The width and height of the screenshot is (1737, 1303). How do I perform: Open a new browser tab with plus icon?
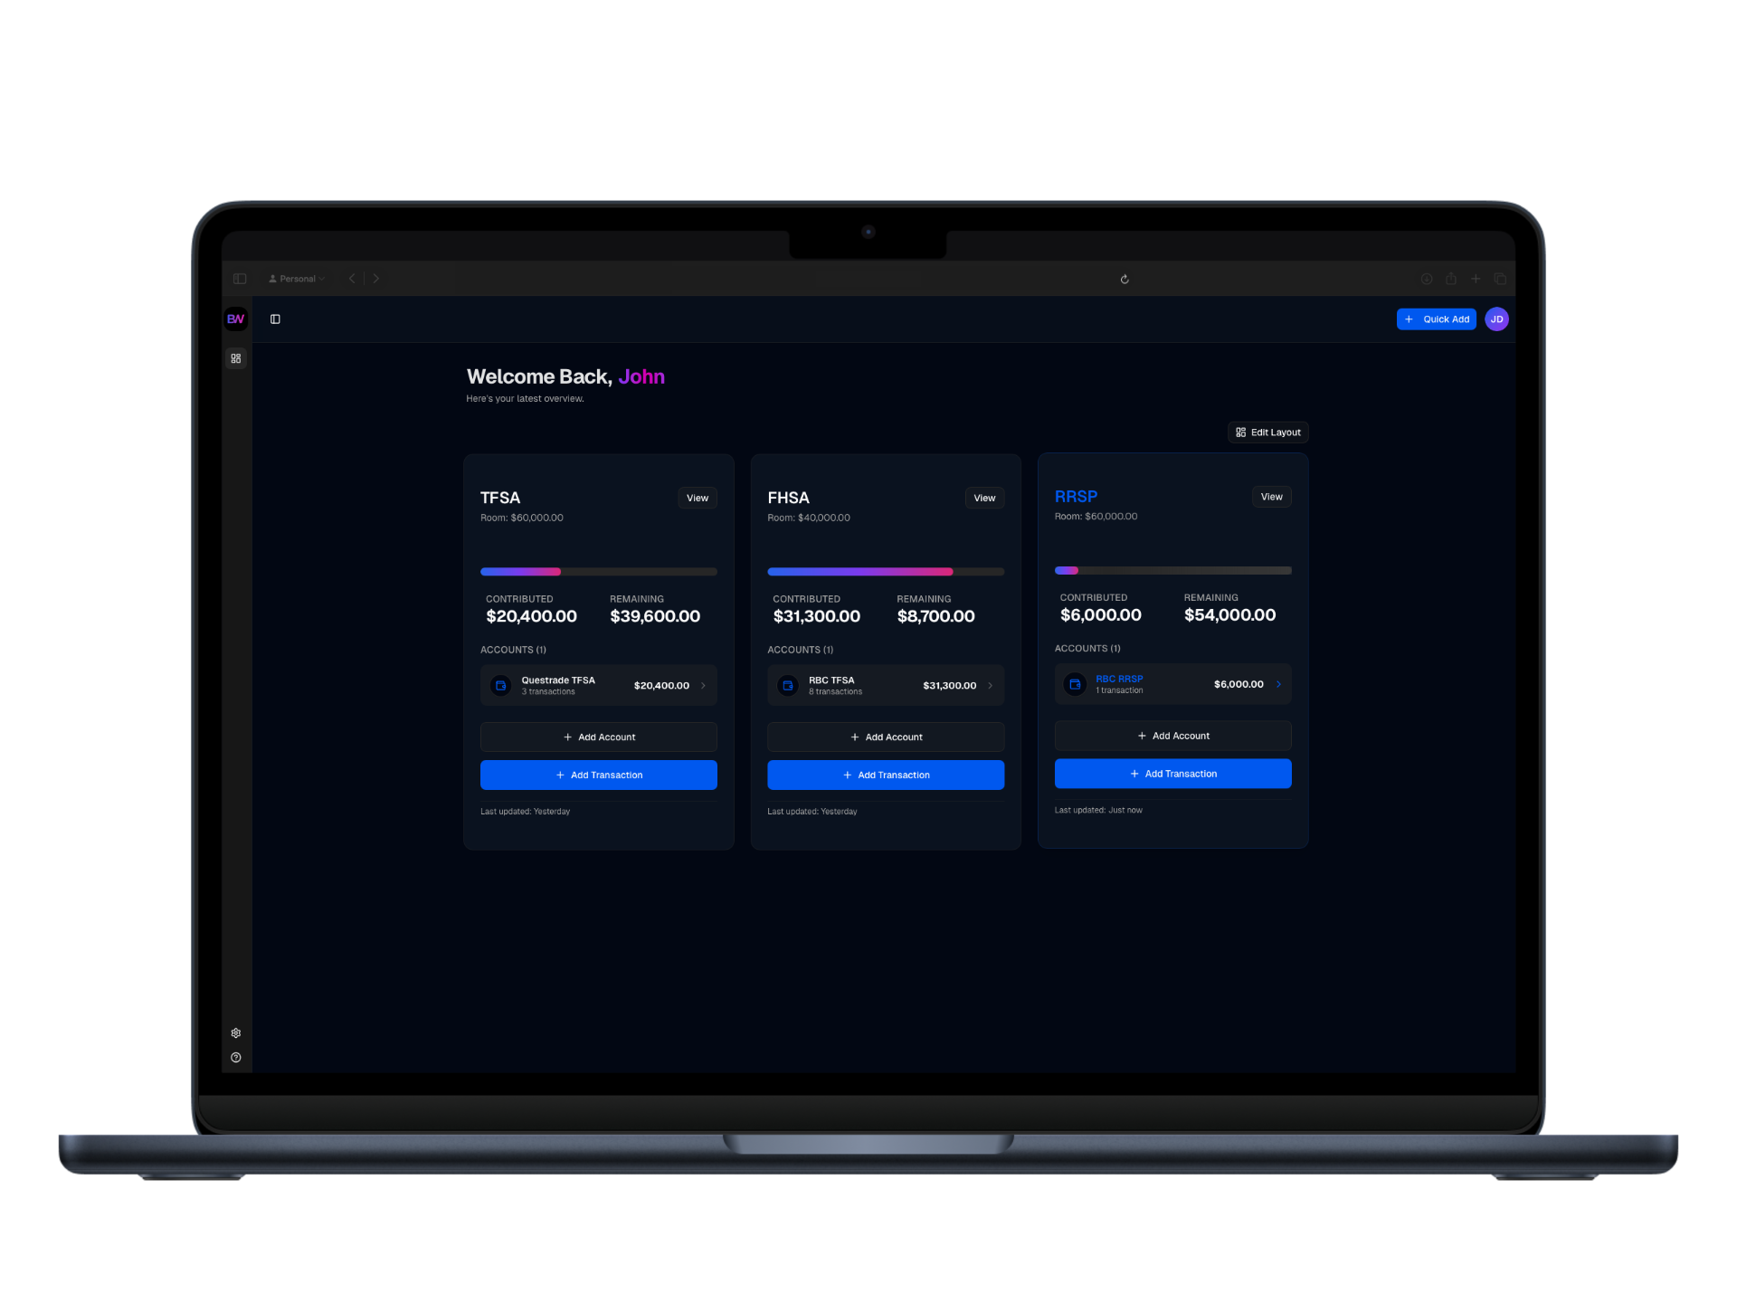[x=1476, y=279]
